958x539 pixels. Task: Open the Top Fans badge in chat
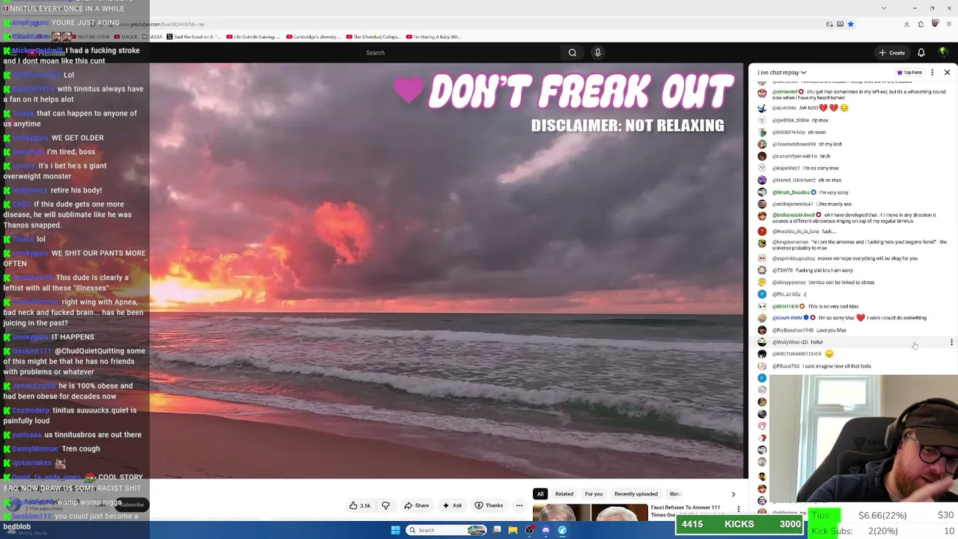[x=909, y=73]
